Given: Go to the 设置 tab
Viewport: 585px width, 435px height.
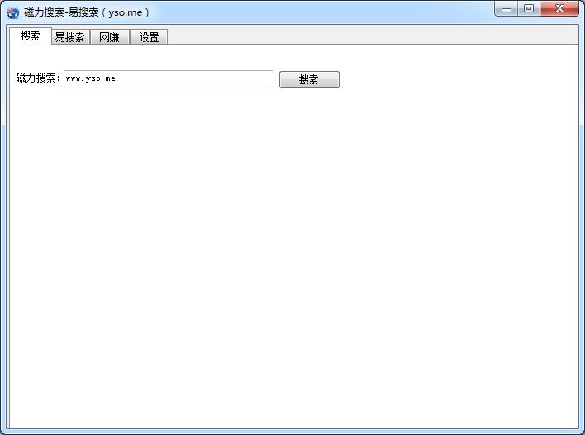Looking at the screenshot, I should 149,37.
